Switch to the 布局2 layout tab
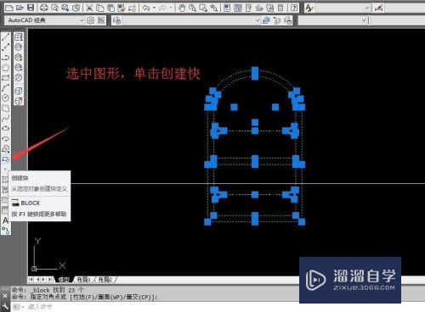Viewport: 425px width, 312px height. point(105,280)
